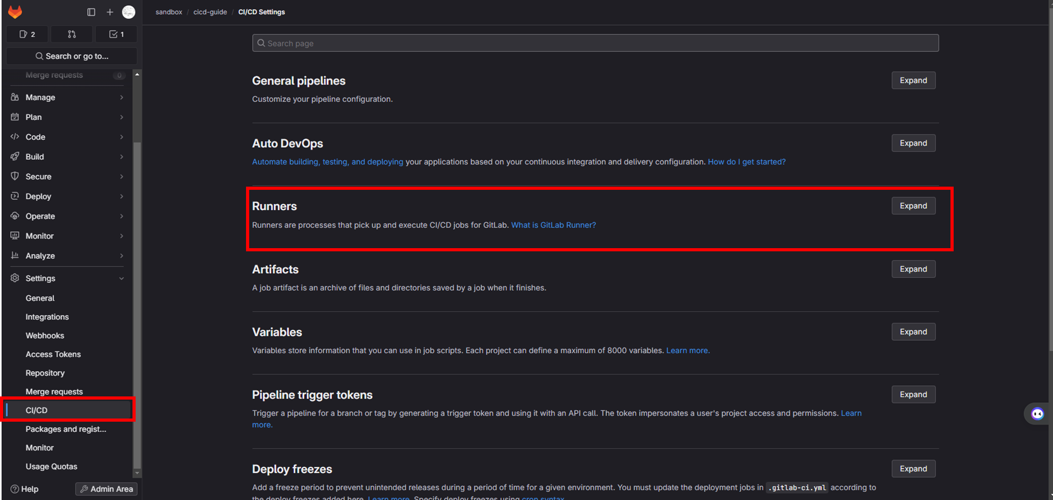Click the sidebar scrollbar up arrow
This screenshot has width=1053, height=500.
pyautogui.click(x=137, y=74)
